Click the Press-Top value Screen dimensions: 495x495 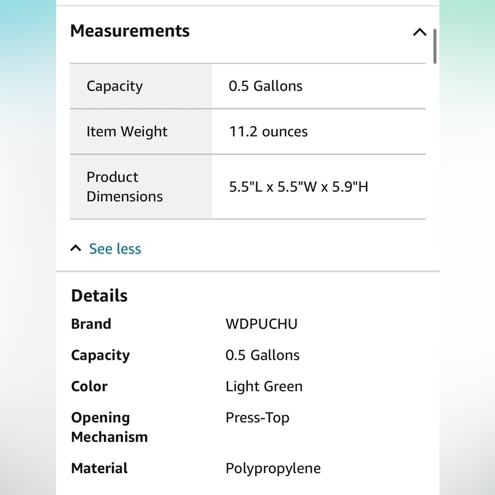(x=257, y=418)
